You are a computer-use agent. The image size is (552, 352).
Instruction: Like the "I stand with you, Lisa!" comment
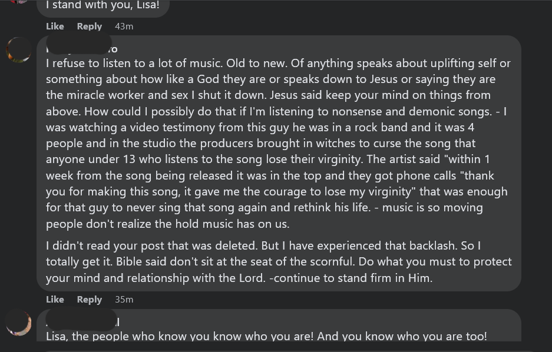point(55,26)
